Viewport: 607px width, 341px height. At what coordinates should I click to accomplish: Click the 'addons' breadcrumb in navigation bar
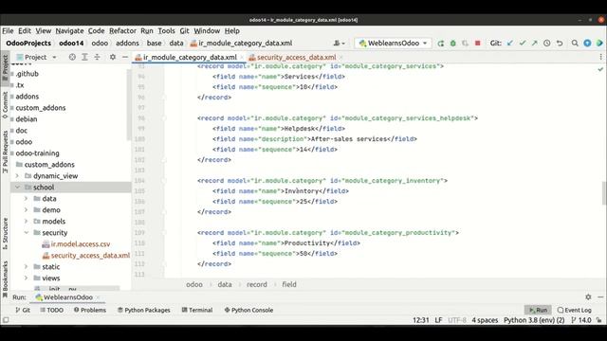click(127, 44)
